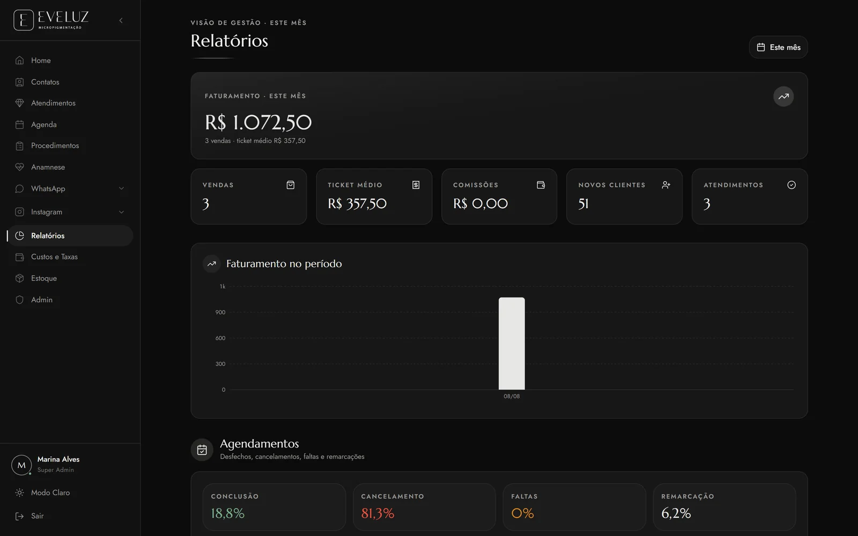Click the wallet icon in Comissões card

click(x=541, y=185)
